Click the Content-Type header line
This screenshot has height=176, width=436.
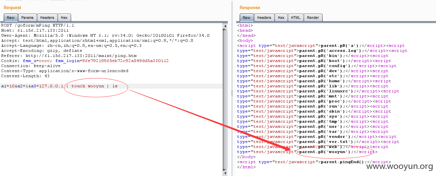(x=65, y=71)
